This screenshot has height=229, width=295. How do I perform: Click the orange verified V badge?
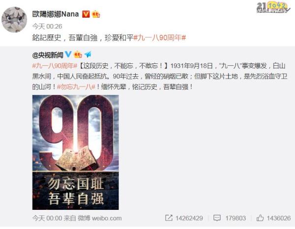coord(86,14)
